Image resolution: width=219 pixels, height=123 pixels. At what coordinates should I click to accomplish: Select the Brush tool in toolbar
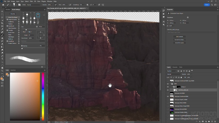2,35
